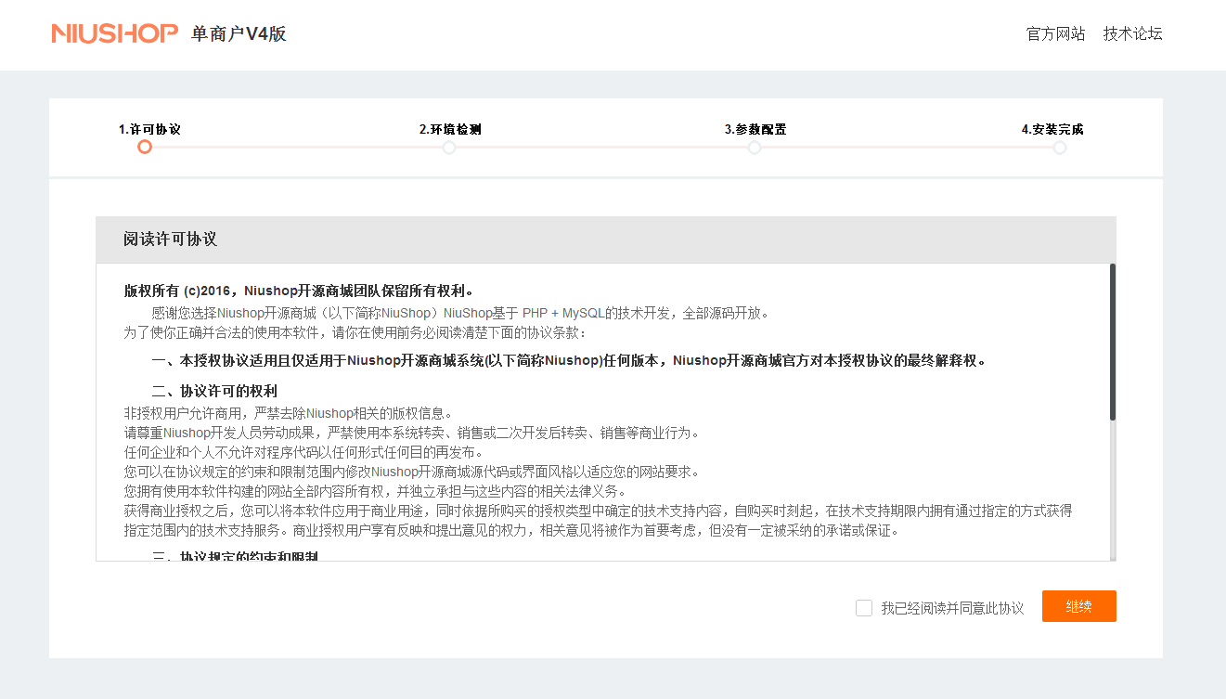Click the line 感谢您选择Niushop开源商城

tap(460, 313)
